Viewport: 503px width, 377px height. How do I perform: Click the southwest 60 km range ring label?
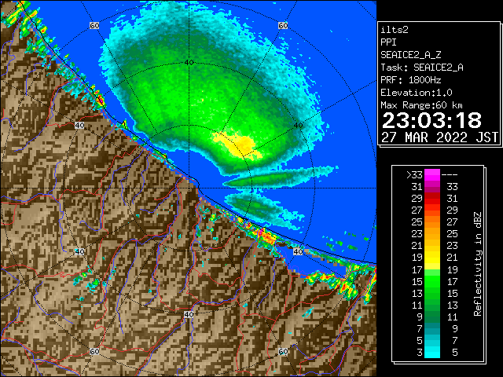pos(94,351)
